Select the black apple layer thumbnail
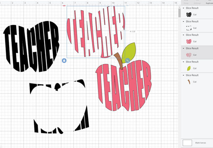Screen dimensions: 213x148 189,14
